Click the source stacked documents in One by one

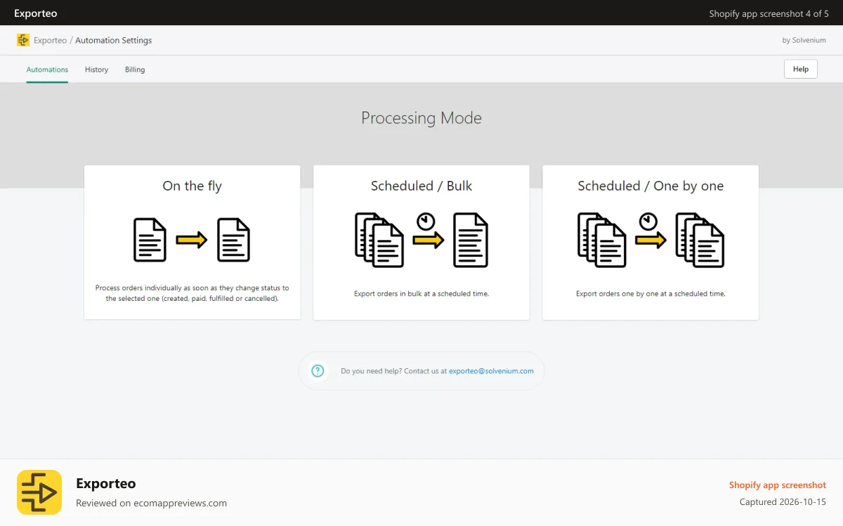point(602,240)
